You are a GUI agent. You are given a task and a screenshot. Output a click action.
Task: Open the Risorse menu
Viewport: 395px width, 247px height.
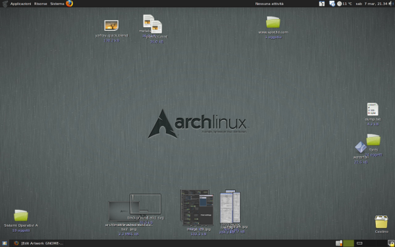41,4
